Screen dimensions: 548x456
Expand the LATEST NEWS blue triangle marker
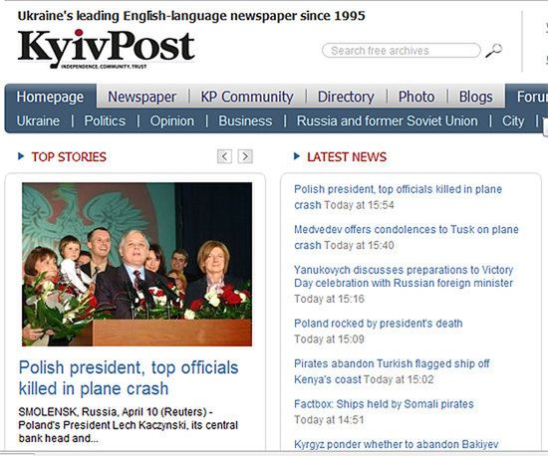[x=297, y=156]
